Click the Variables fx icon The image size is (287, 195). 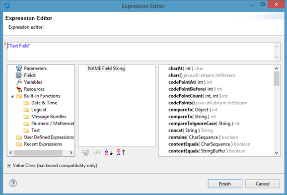[19, 82]
